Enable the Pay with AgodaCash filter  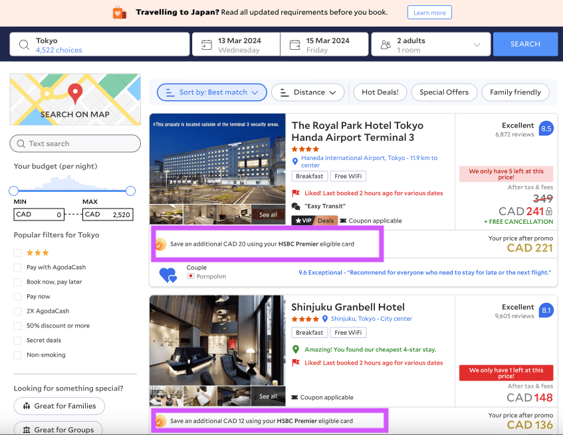[18, 268]
